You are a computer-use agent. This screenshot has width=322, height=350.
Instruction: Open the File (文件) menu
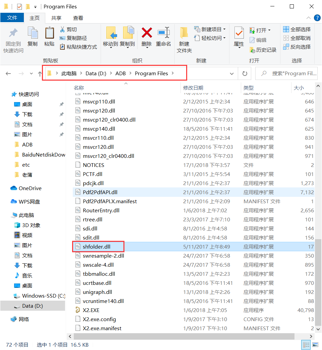click(12, 18)
